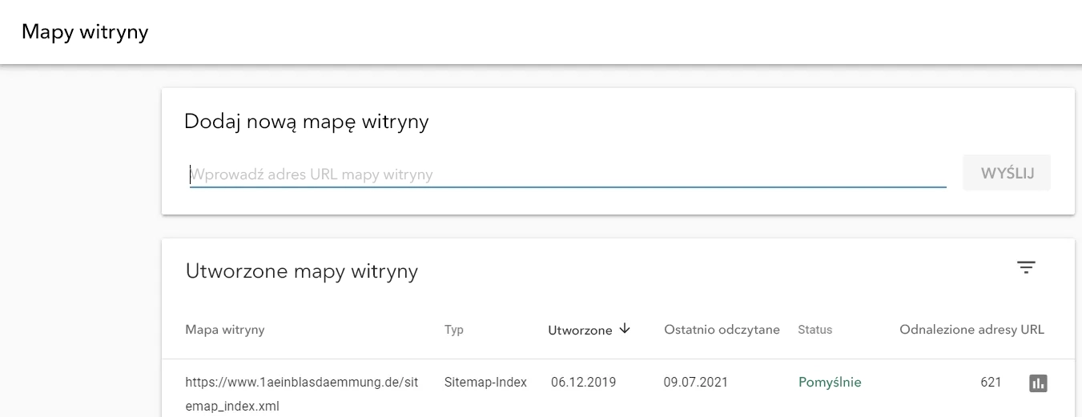Click the 621 discovered URLs count
The width and height of the screenshot is (1082, 417).
tap(991, 383)
